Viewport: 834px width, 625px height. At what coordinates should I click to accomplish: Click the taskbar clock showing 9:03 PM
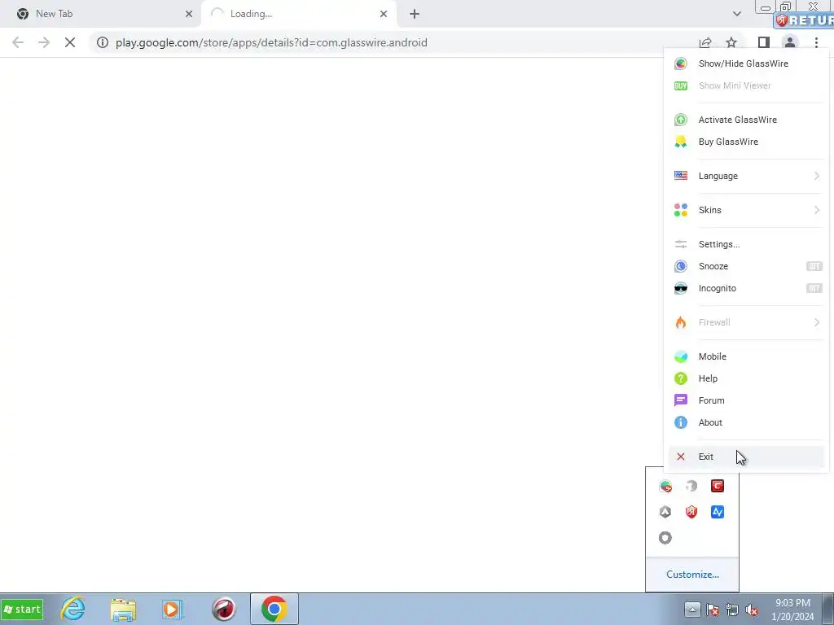click(792, 610)
